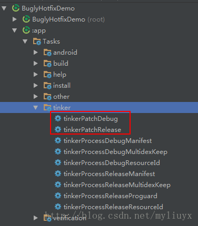Image resolution: width=198 pixels, height=226 pixels.
Task: Collapse the tinker task group
Action: (36, 108)
